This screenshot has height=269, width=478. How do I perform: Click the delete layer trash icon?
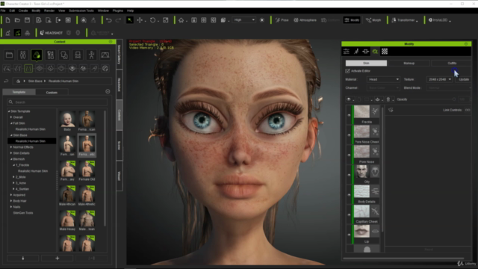[388, 99]
